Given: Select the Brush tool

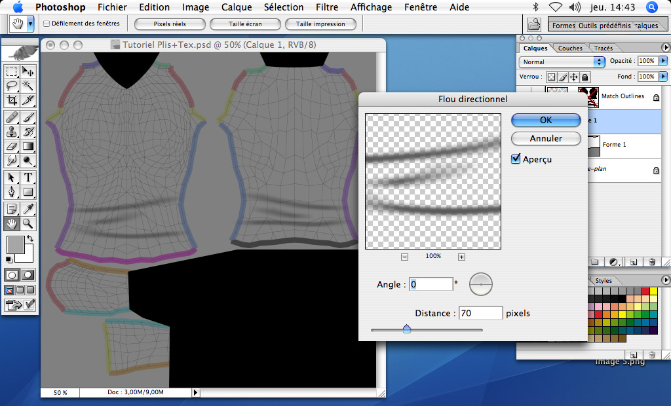Looking at the screenshot, I should [28, 117].
